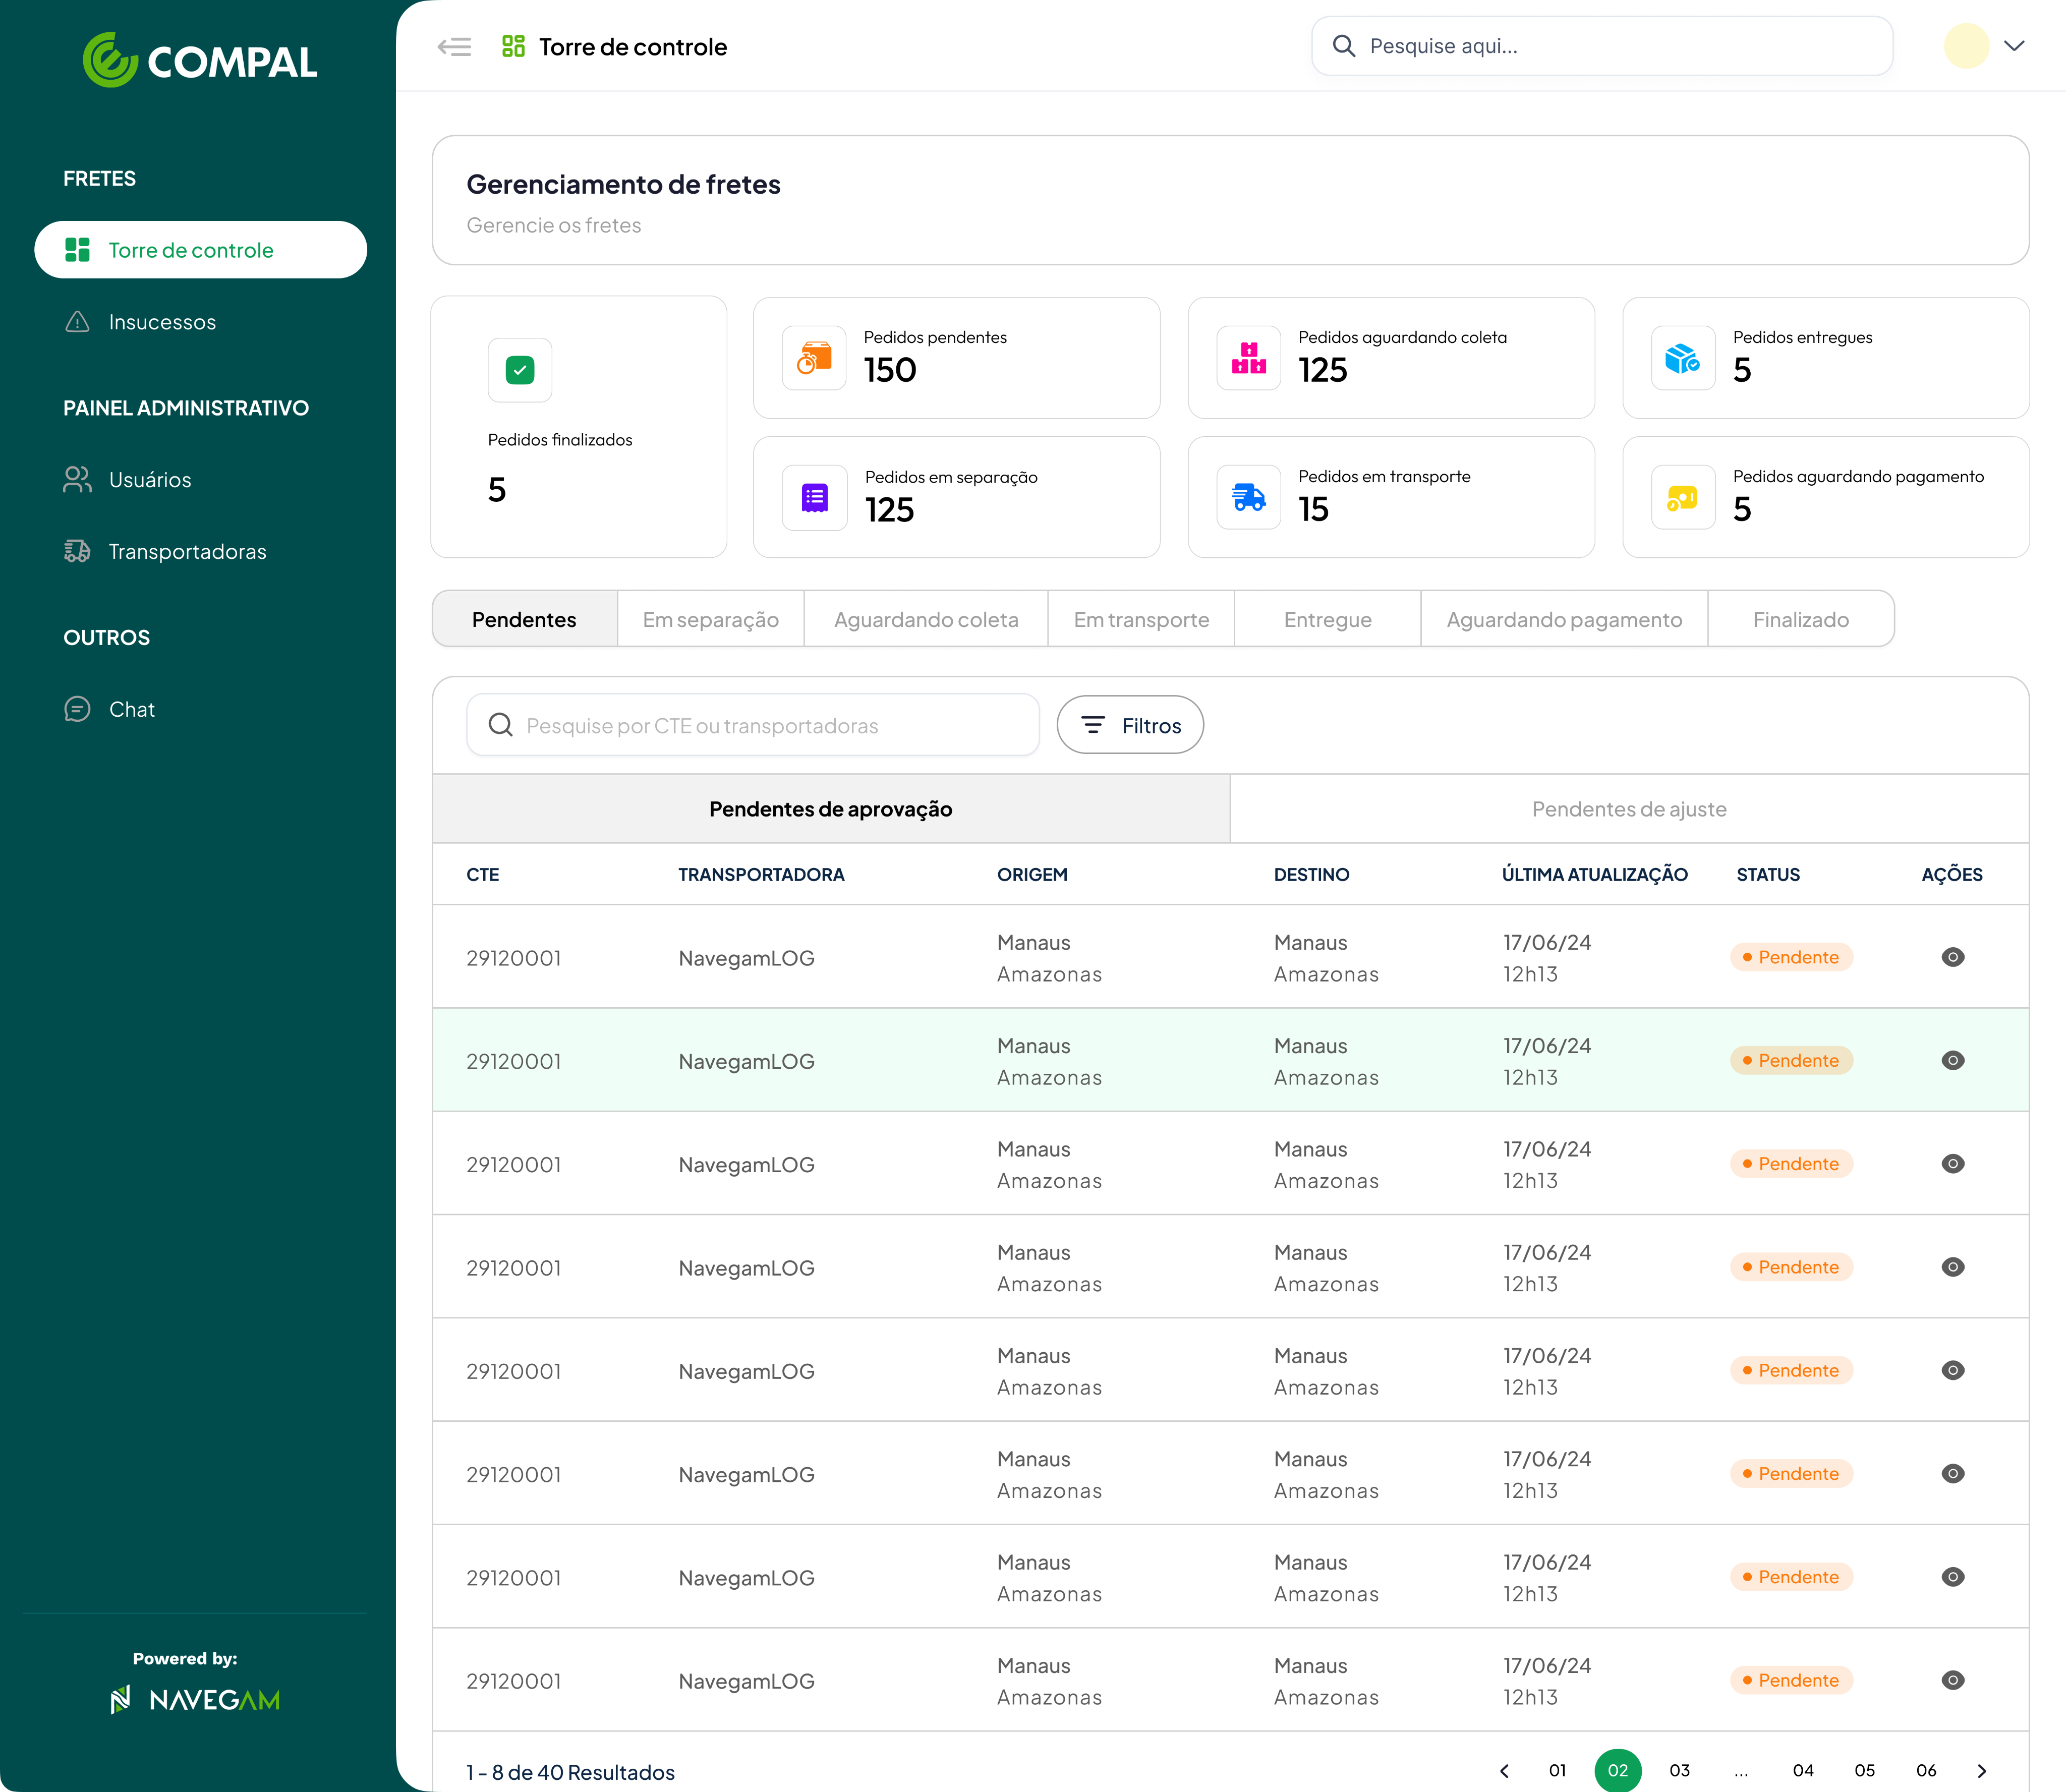
Task: Open Insucessos via warning triangle icon
Action: pos(77,322)
